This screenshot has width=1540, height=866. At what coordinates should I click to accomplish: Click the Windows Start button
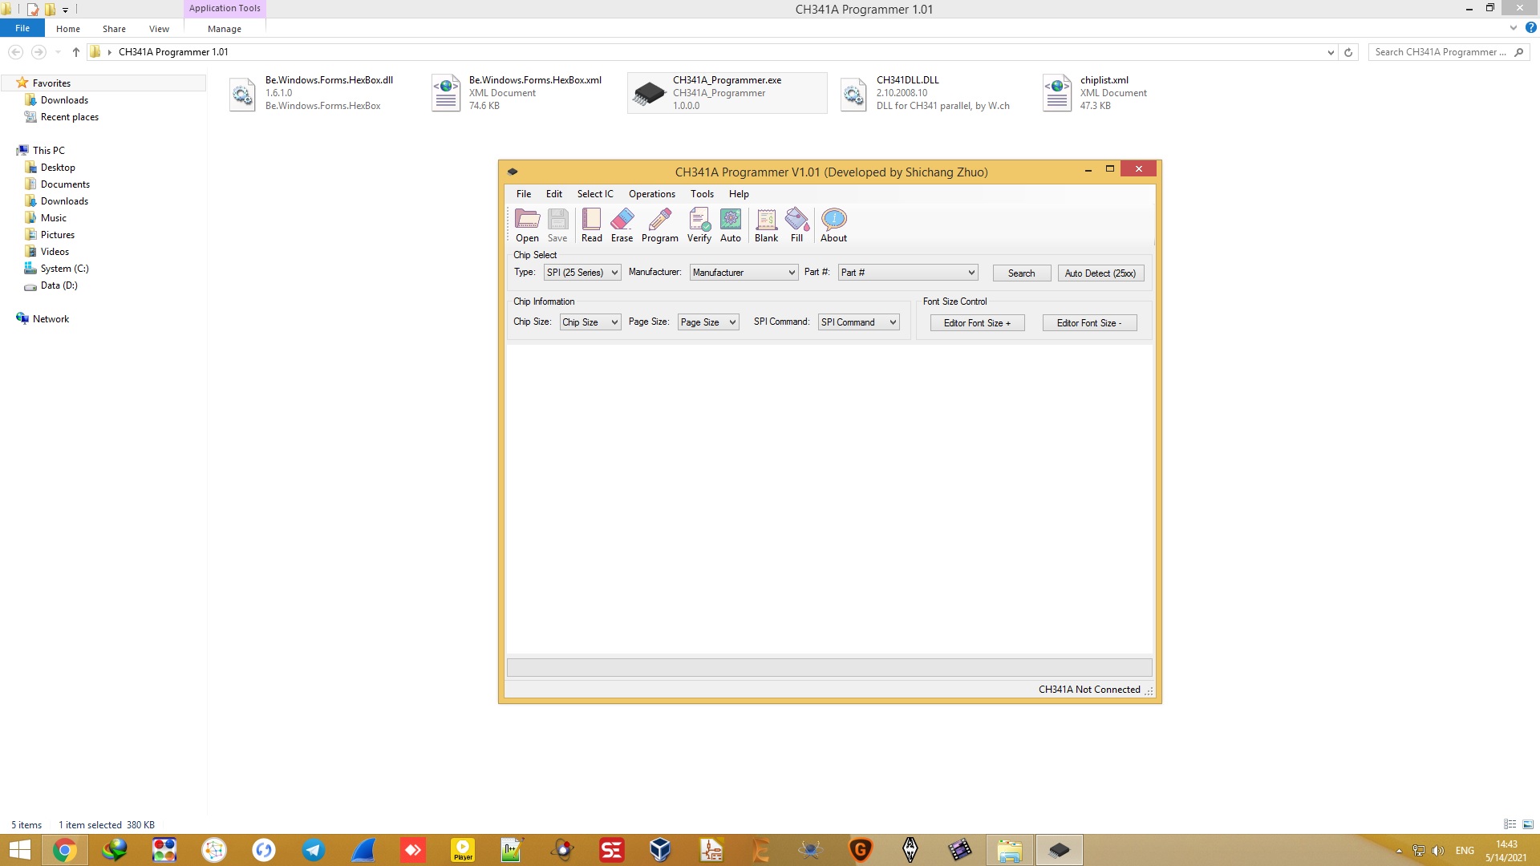coord(19,850)
